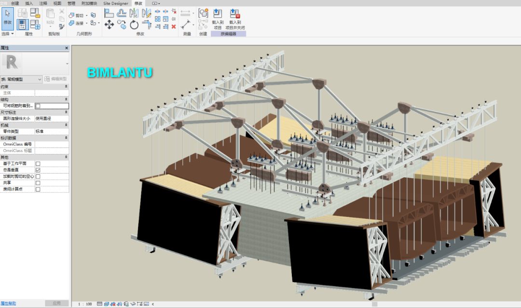Click the 编辑类型 button
The width and height of the screenshot is (521, 308).
point(56,79)
